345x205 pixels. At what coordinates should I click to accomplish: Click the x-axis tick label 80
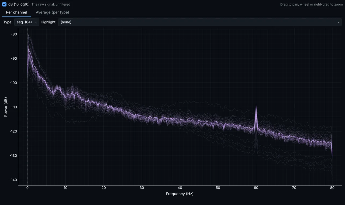tap(332, 188)
